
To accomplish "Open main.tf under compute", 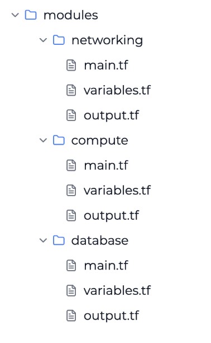I will 106,165.
